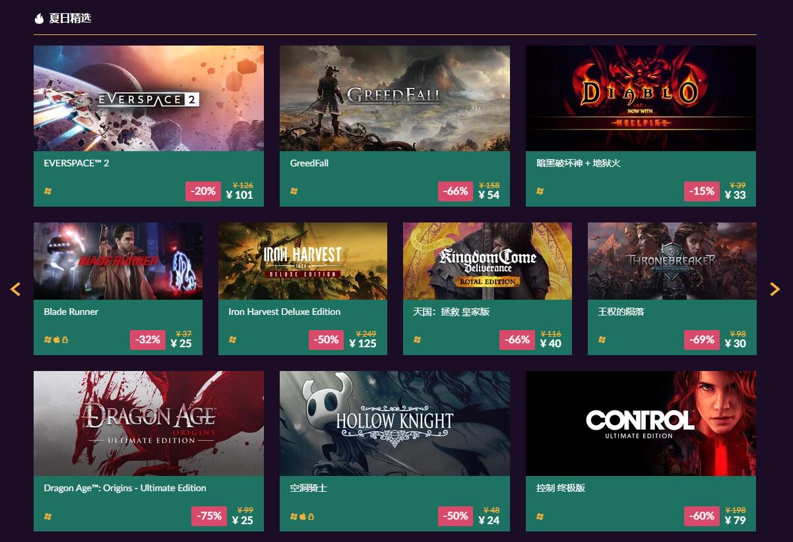This screenshot has height=542, width=793.
Task: Open Dragon Age: Origins Ultimate Edition title
Action: [x=125, y=488]
